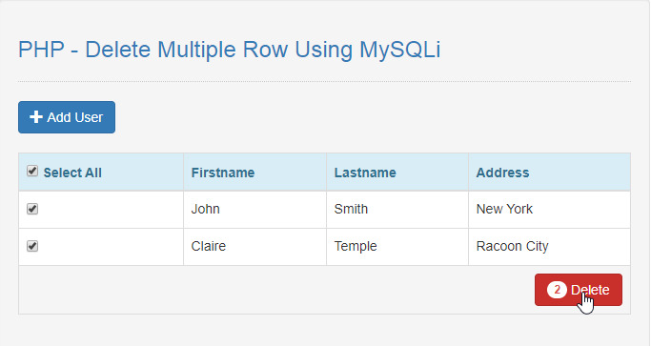Screen dimensions: 651x346
Task: Click the word Delete on the red button
Action: [590, 290]
